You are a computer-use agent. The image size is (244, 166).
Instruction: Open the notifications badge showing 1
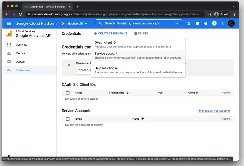[x=214, y=23]
